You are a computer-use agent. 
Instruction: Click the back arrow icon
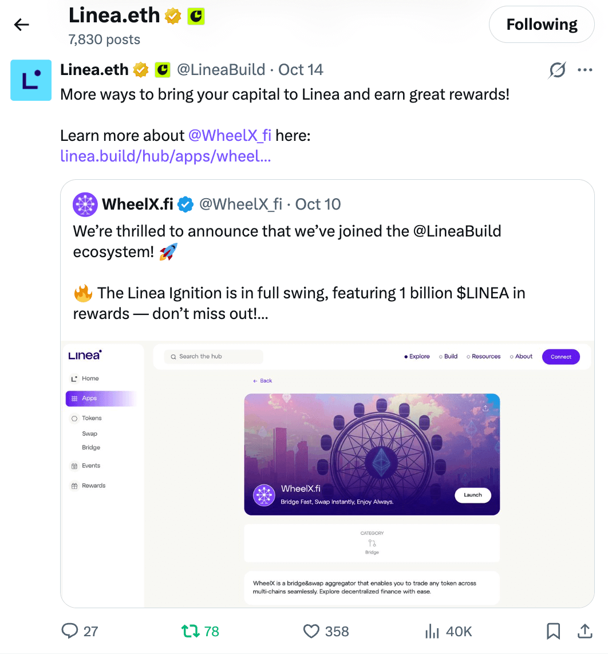pyautogui.click(x=22, y=24)
